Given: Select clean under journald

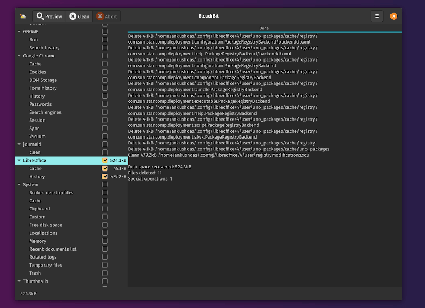Looking at the screenshot, I should point(35,152).
